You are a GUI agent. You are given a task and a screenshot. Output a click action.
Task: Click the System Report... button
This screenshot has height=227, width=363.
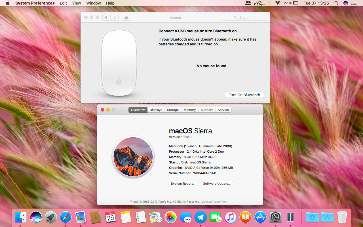click(183, 184)
